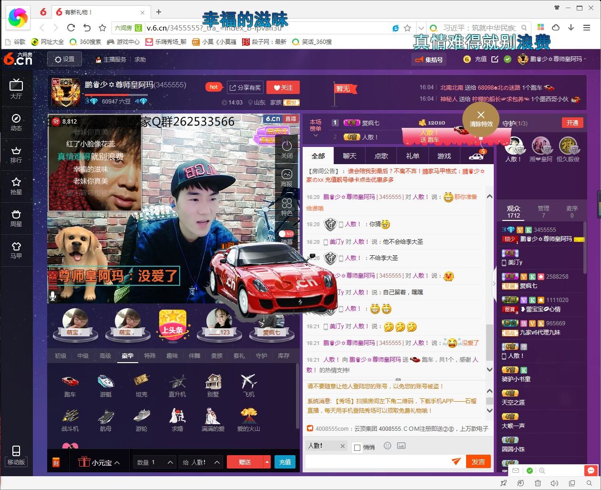Open the red chat bubble icon

click(x=591, y=470)
